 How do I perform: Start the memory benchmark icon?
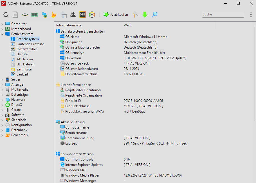pos(34,14)
